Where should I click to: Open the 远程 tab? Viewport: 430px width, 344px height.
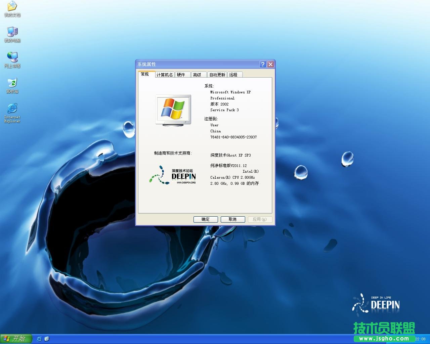pyautogui.click(x=233, y=75)
